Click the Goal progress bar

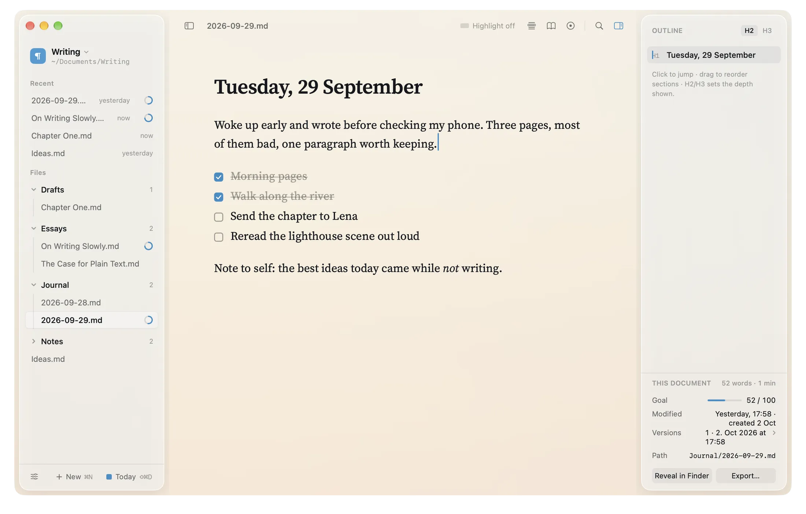pos(724,400)
